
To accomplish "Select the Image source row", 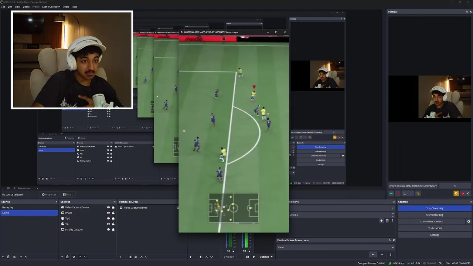I will click(88, 213).
